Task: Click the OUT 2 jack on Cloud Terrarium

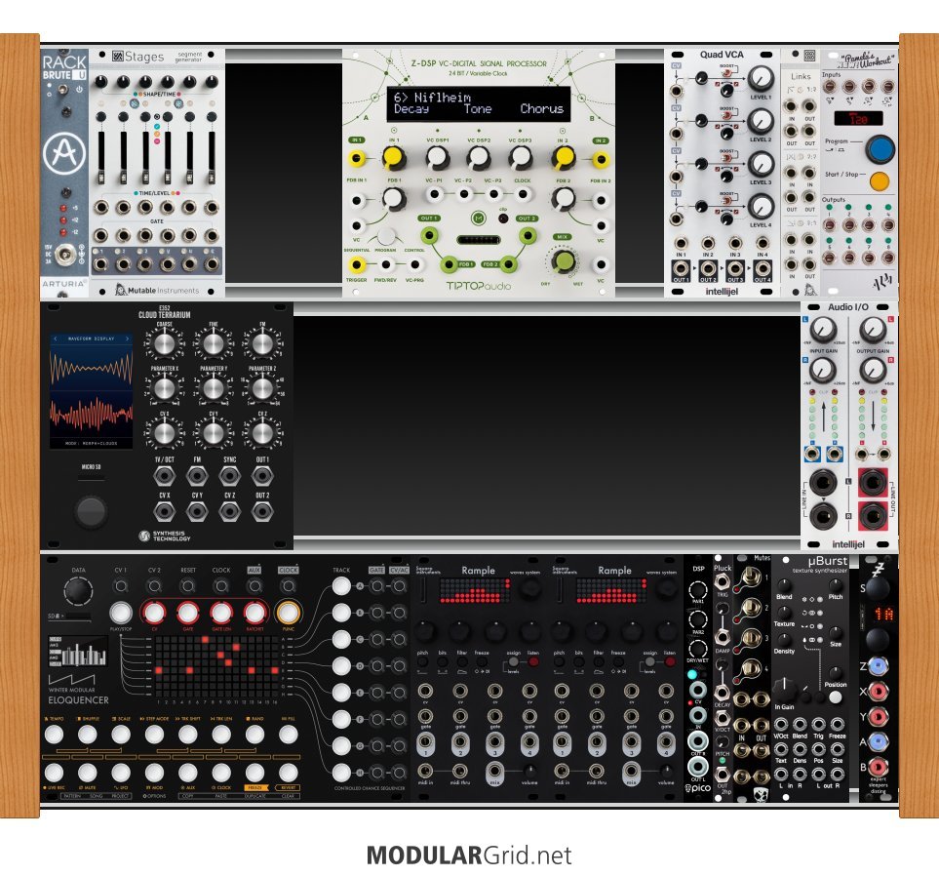Action: 261,511
